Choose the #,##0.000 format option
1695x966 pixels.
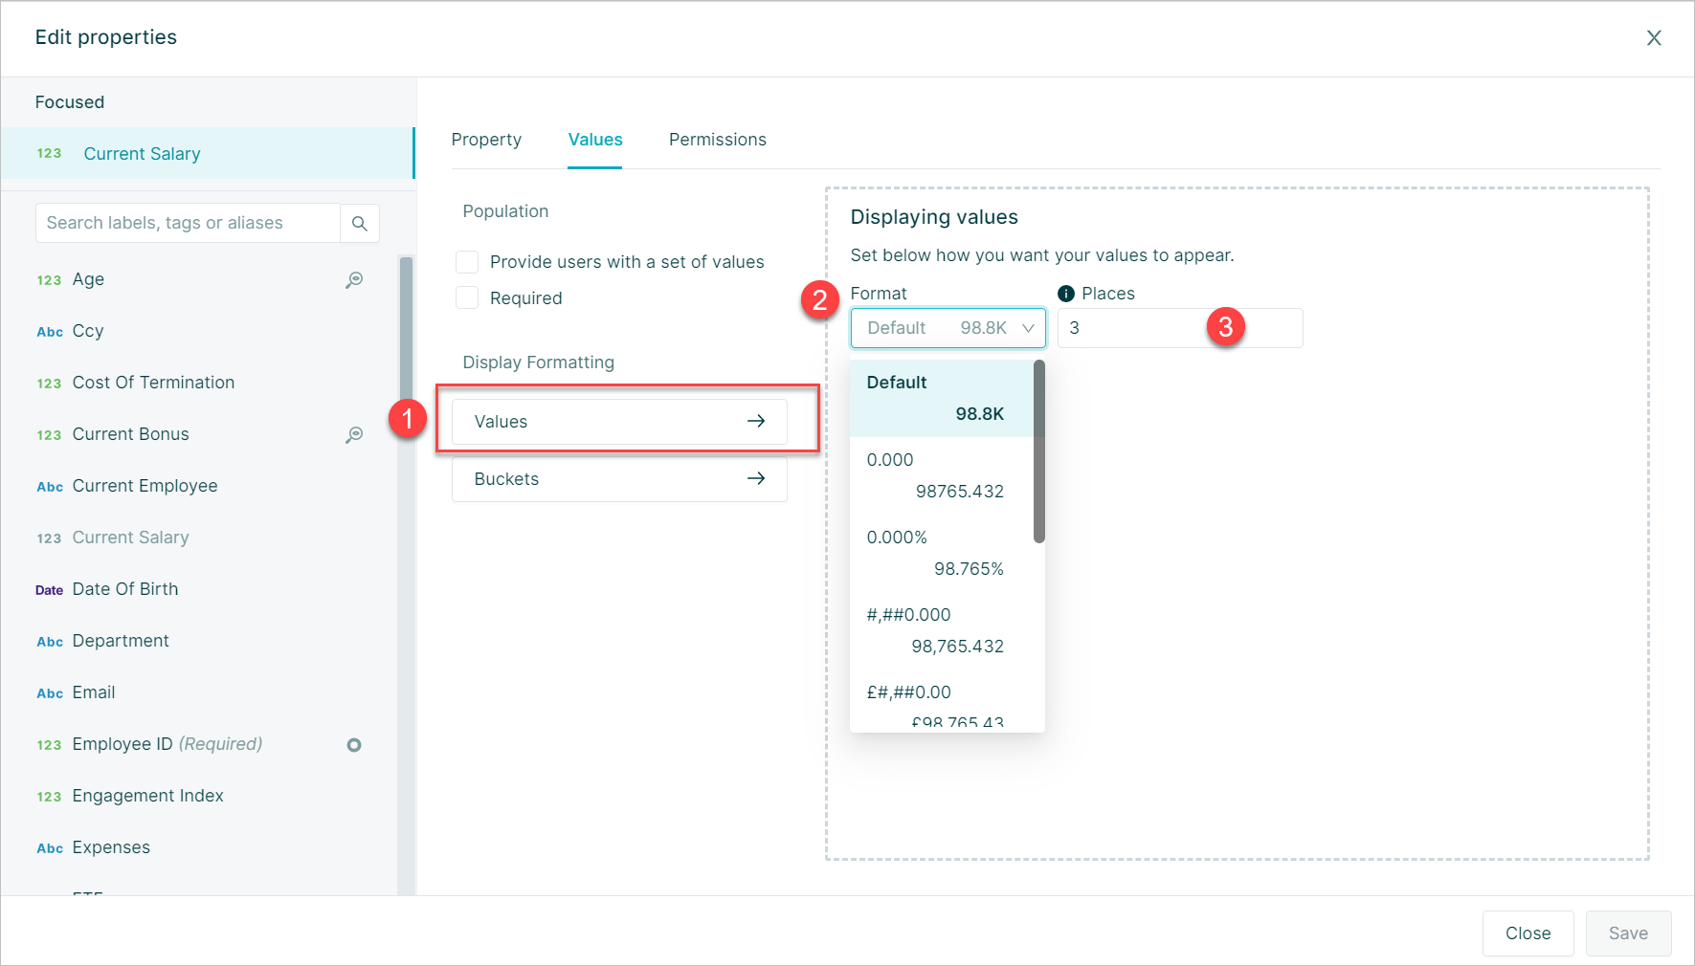tap(943, 630)
